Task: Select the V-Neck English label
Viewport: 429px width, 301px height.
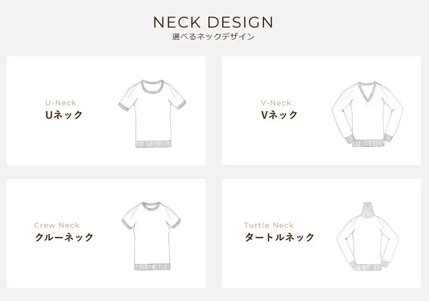Action: [x=276, y=103]
